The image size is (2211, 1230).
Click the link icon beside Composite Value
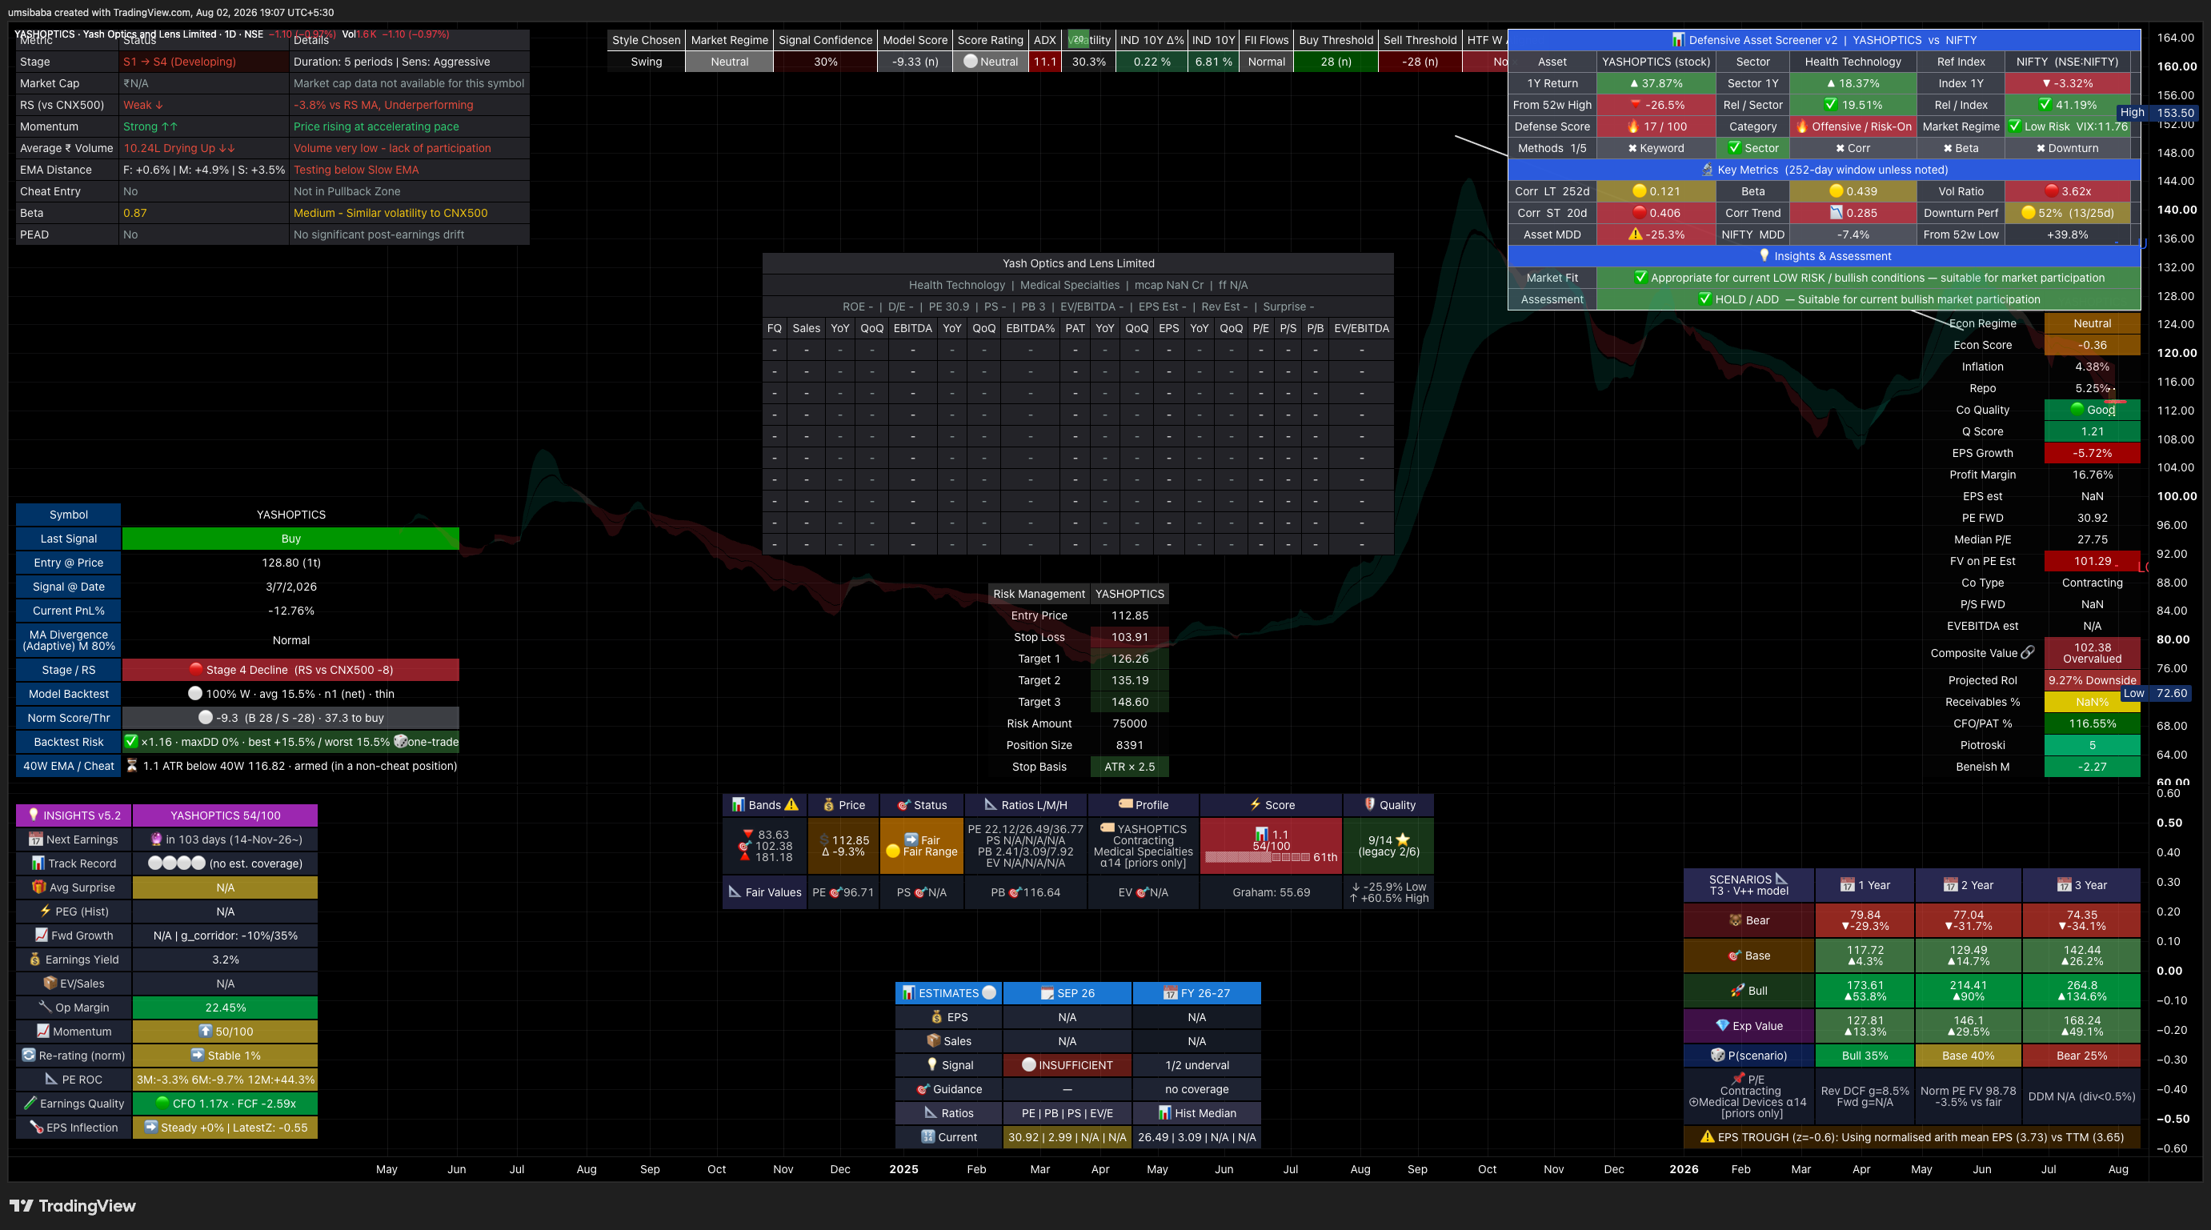(x=2027, y=652)
